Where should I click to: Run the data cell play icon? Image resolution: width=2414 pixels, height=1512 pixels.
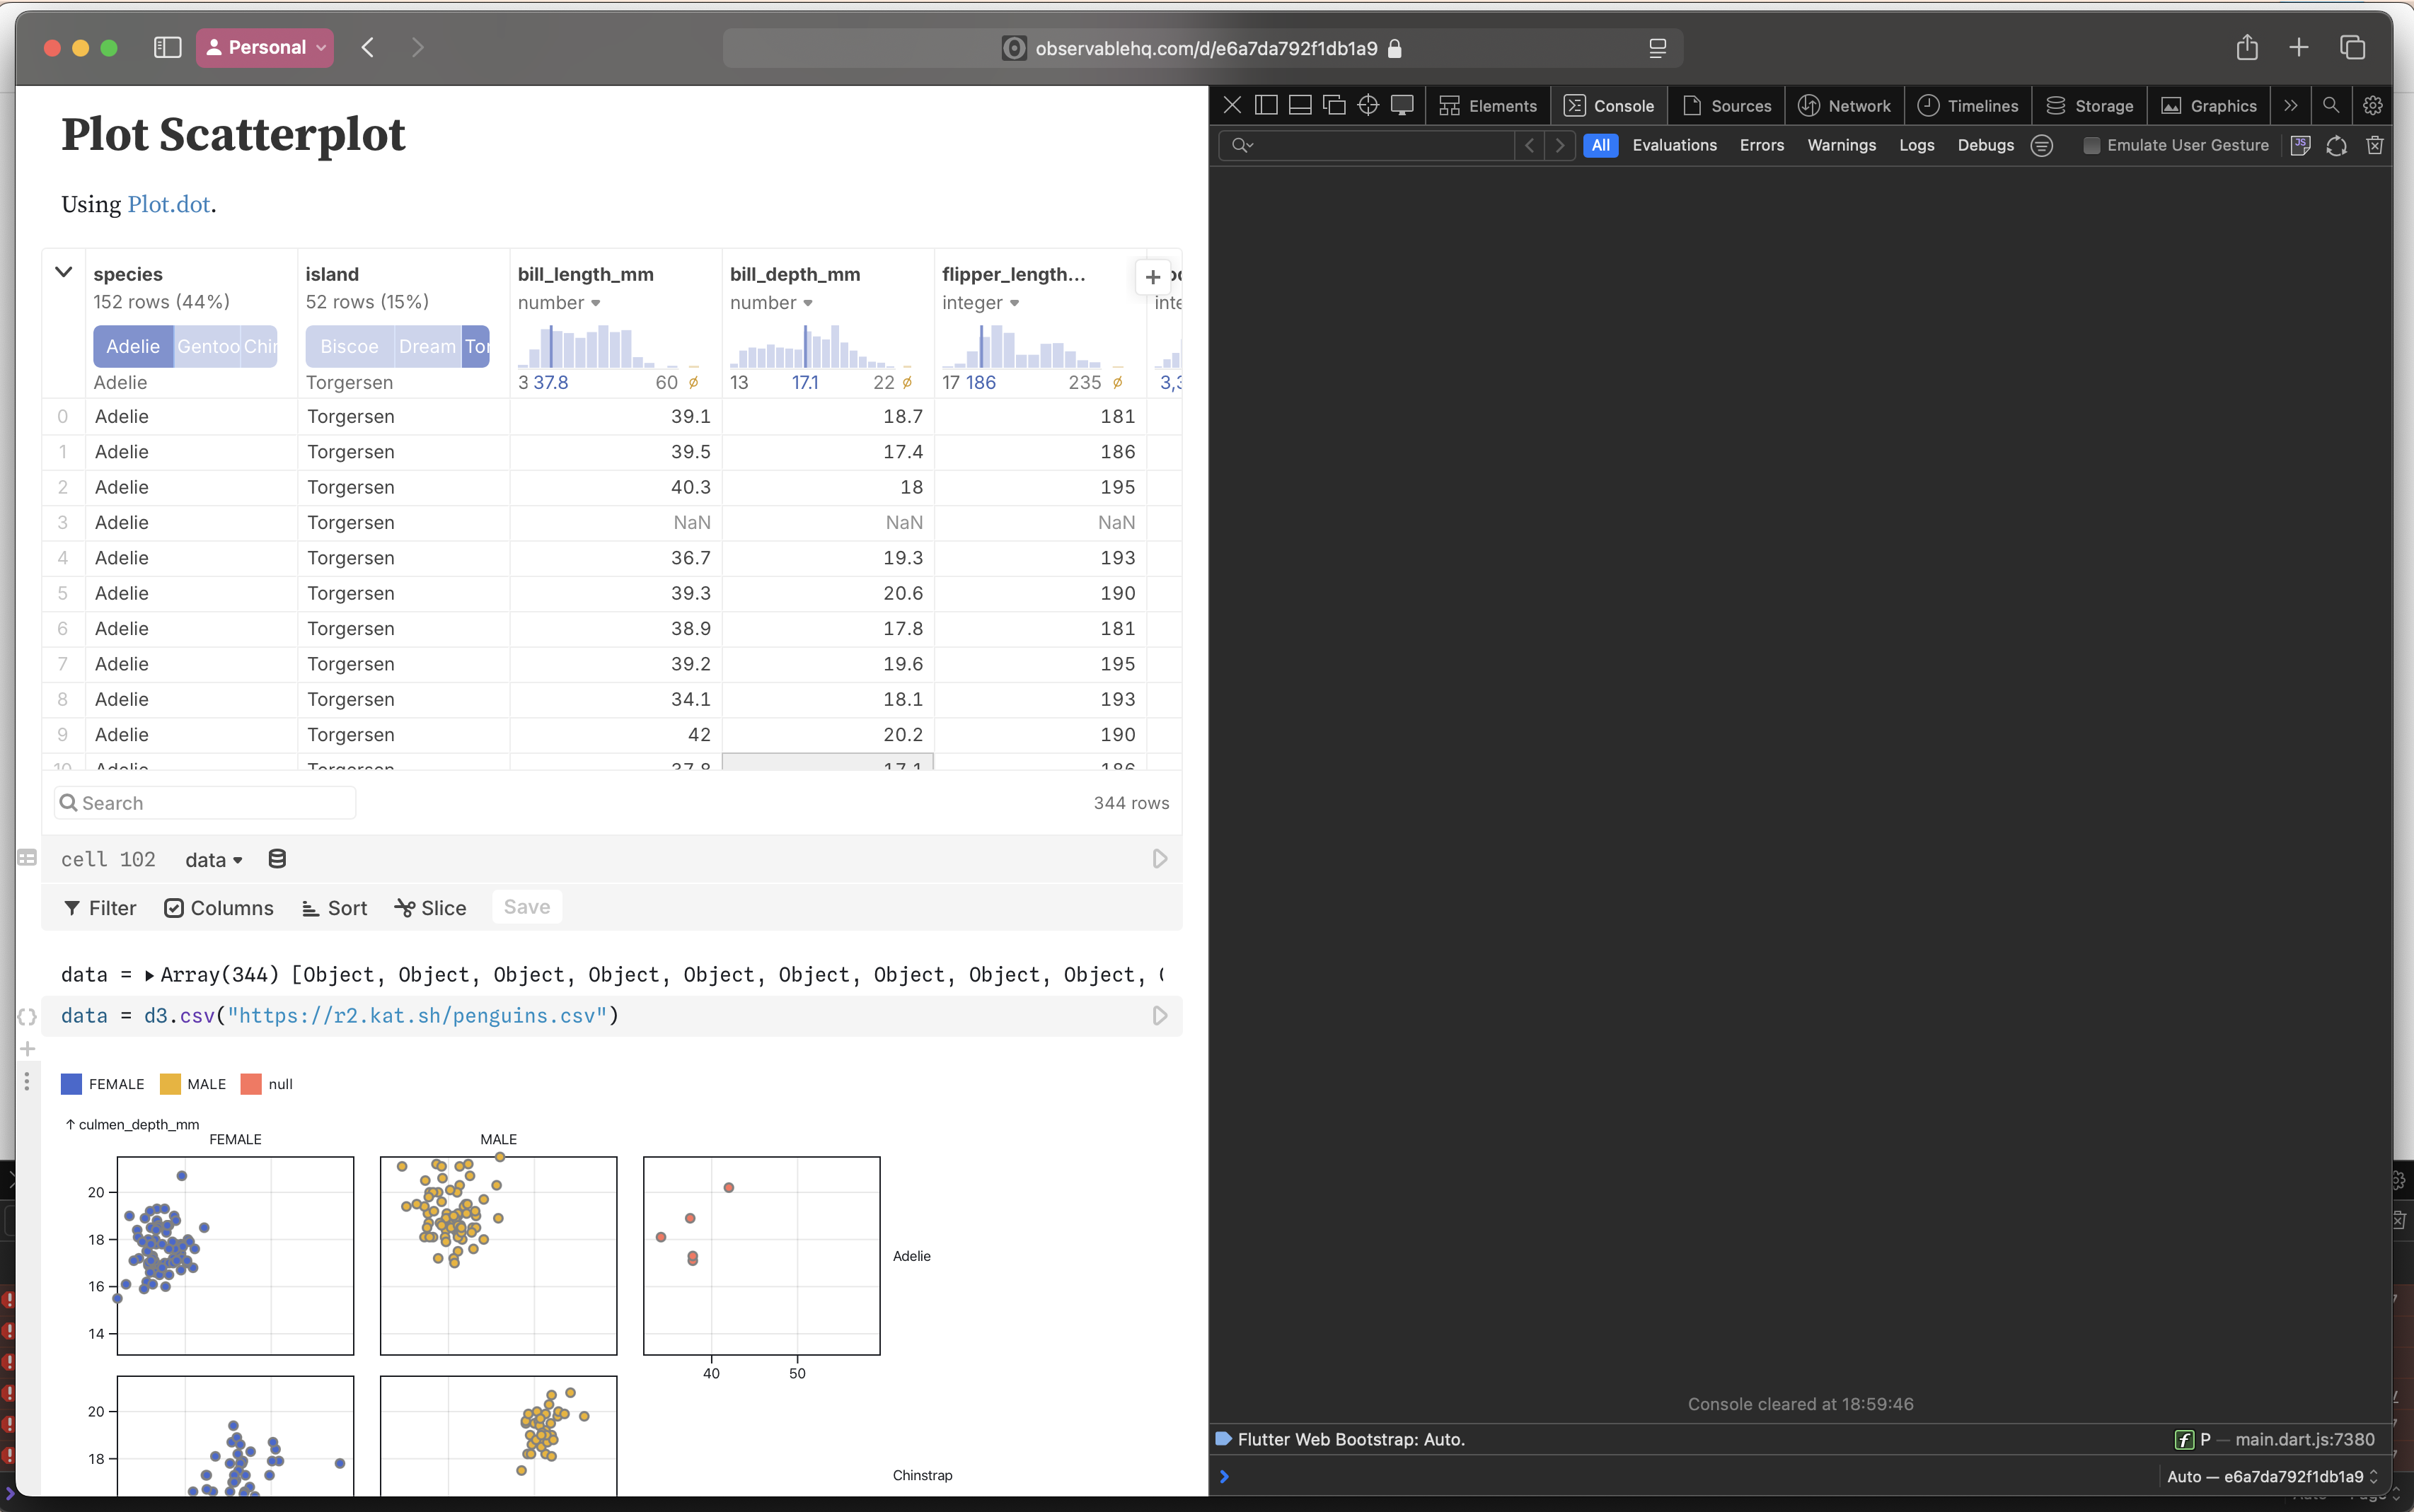pyautogui.click(x=1160, y=1016)
